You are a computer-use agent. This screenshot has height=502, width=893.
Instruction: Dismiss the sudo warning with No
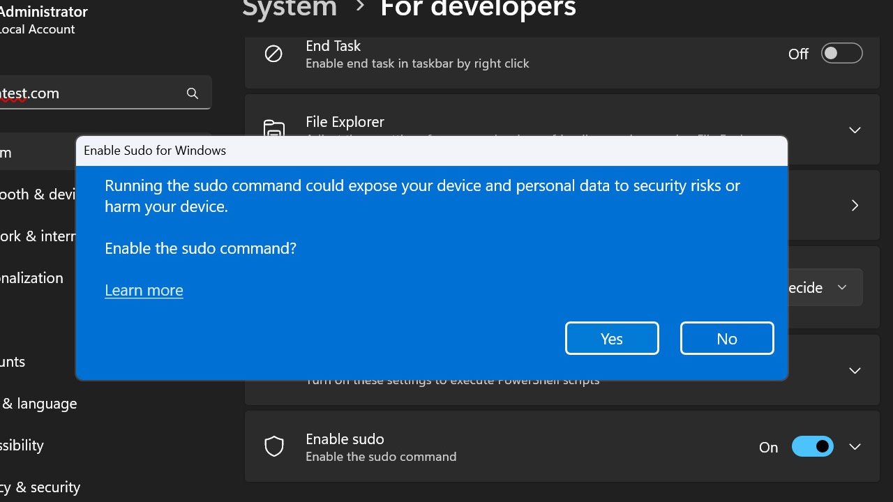coord(727,338)
